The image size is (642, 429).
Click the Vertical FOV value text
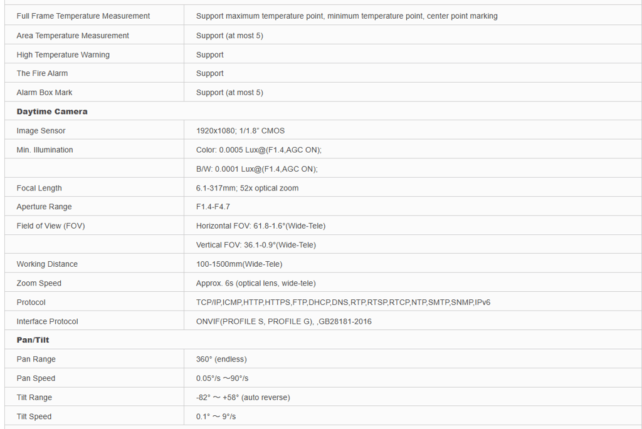[256, 245]
